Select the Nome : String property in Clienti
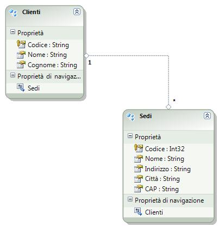The height and width of the screenshot is (227, 219). point(47,55)
